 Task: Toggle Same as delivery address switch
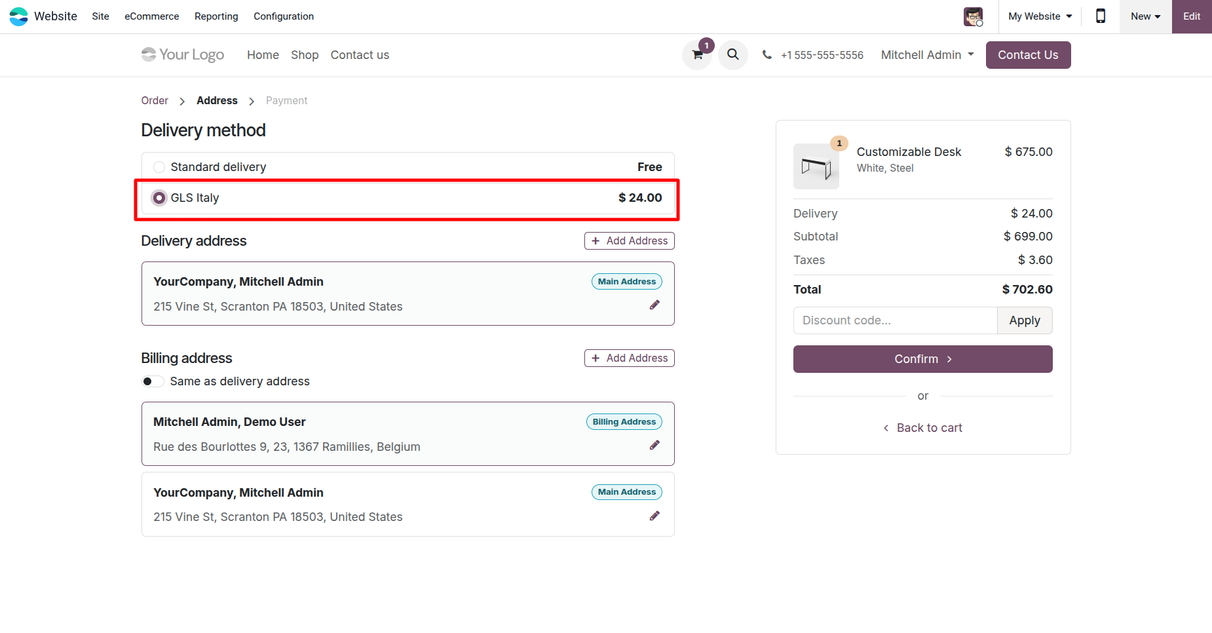coord(153,381)
